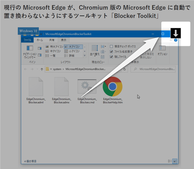Open the group-by icon dropdown

(x=103, y=47)
